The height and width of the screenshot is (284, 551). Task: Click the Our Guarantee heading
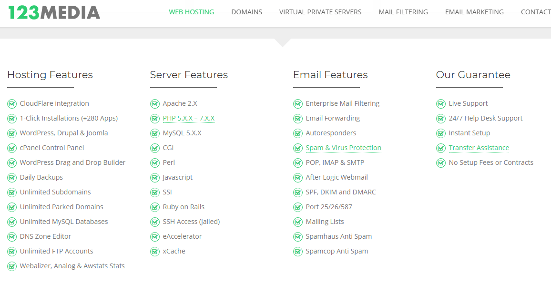[x=473, y=75]
